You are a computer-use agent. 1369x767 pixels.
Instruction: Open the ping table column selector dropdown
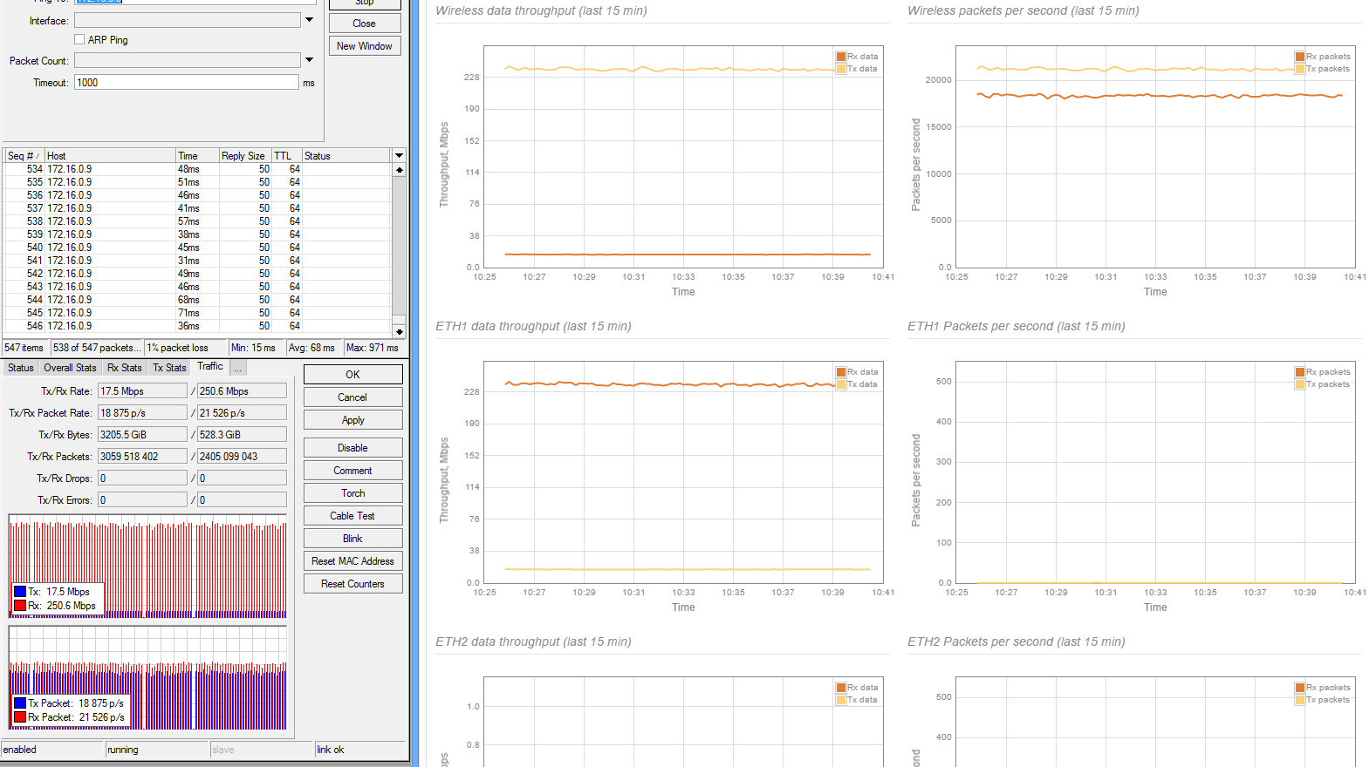click(399, 155)
